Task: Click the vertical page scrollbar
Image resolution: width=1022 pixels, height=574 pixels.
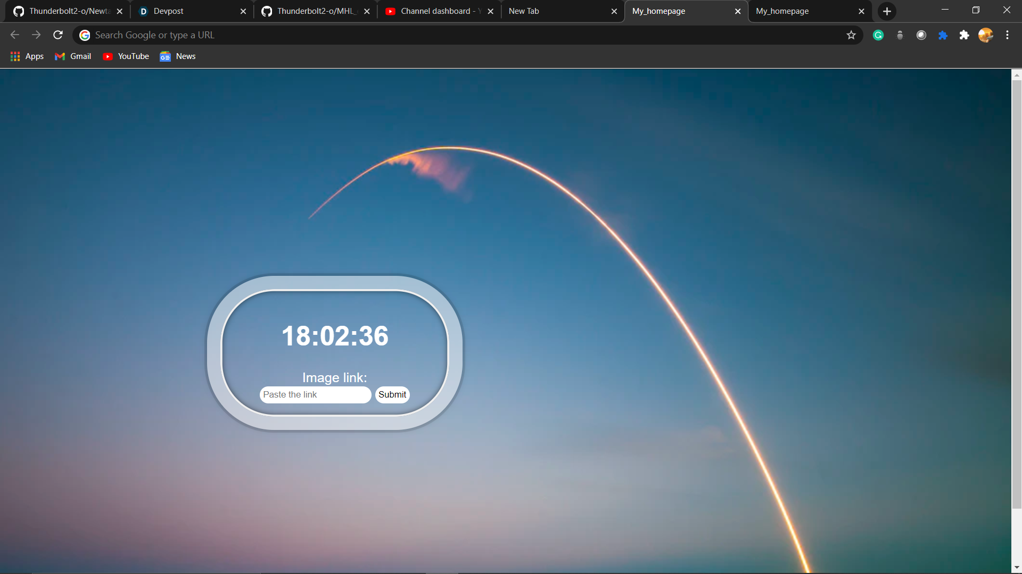Action: coord(1017,292)
